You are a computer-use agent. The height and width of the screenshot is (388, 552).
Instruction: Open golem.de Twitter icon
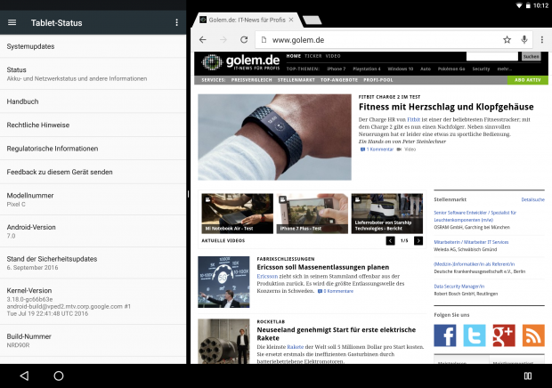click(x=475, y=335)
